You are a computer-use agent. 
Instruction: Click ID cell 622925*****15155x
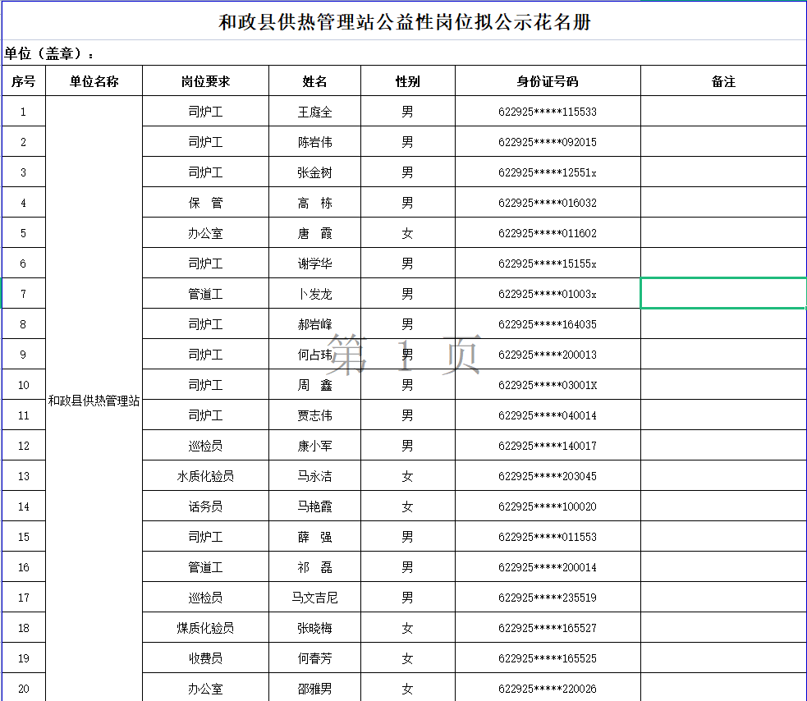click(x=548, y=263)
